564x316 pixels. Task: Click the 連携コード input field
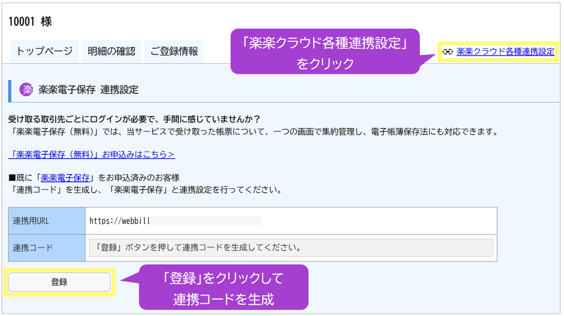[291, 247]
